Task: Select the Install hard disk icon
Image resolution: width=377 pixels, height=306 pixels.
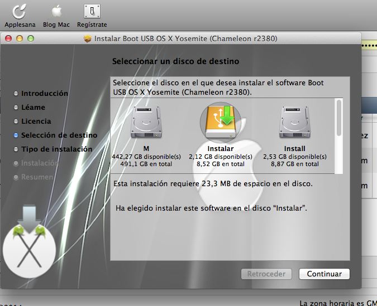Action: point(295,122)
